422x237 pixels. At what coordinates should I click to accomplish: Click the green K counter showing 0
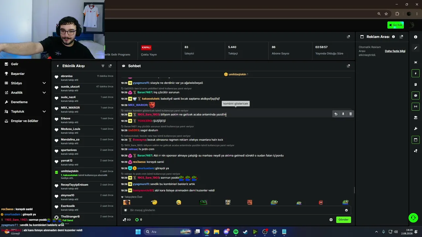138,220
